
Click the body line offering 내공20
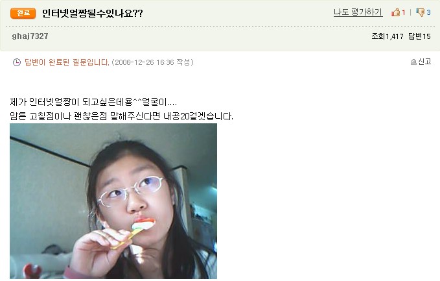(122, 116)
